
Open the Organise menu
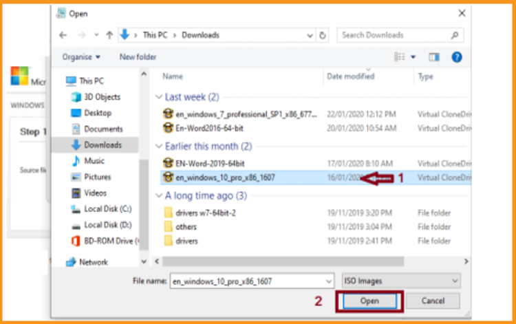click(81, 57)
